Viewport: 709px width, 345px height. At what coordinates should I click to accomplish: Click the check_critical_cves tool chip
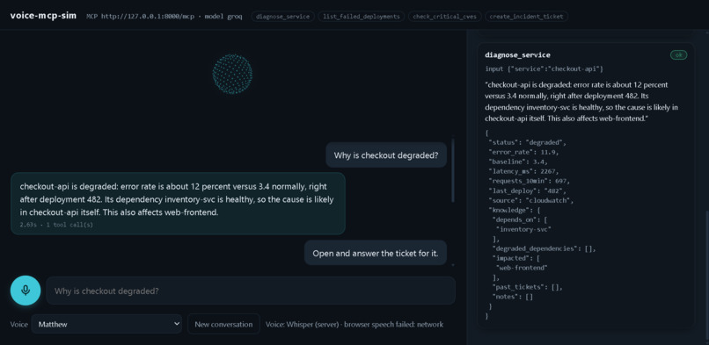point(444,17)
